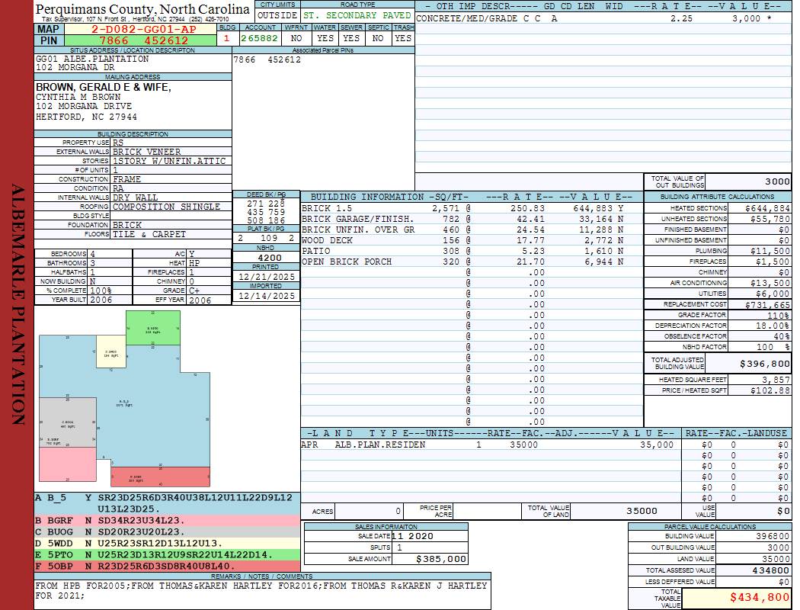Click the Albemarle Plantation side banner

(17, 305)
